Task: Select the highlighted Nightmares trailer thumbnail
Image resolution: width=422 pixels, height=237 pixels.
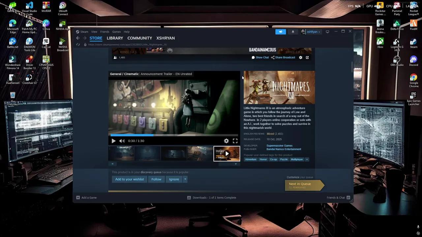Action: tap(226, 154)
